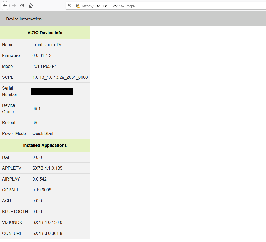Click the APPLETV application label
The width and height of the screenshot is (266, 242).
coord(12,168)
